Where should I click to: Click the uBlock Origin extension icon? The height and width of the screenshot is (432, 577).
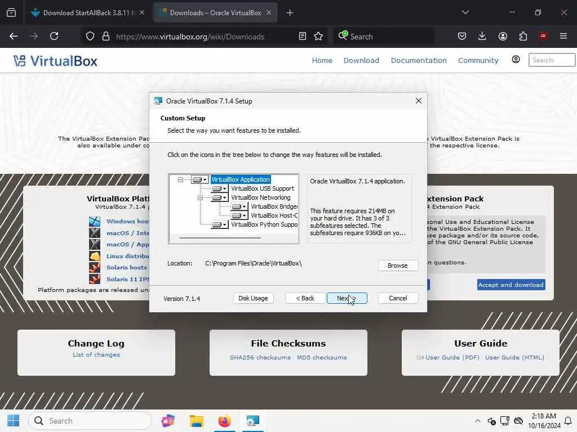click(543, 36)
